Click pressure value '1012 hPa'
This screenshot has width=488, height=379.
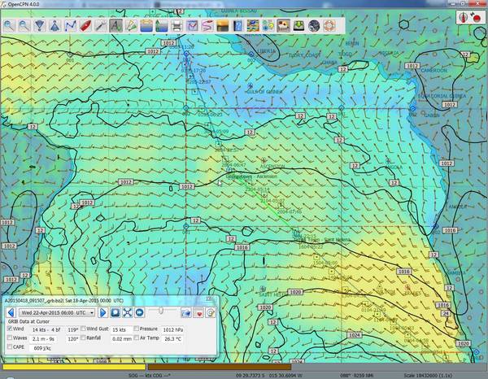click(x=172, y=329)
